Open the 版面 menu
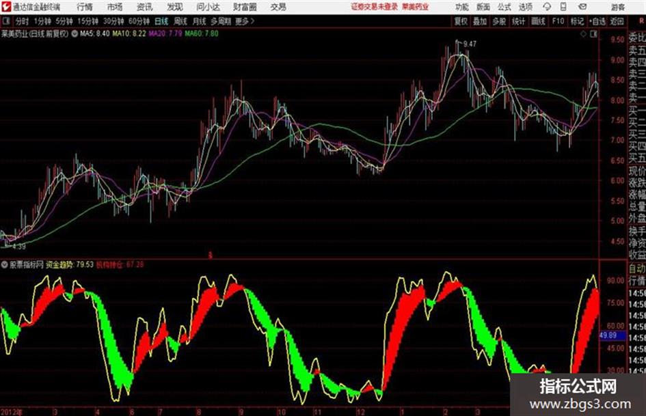Image resolution: width=646 pixels, height=416 pixels. pyautogui.click(x=483, y=7)
